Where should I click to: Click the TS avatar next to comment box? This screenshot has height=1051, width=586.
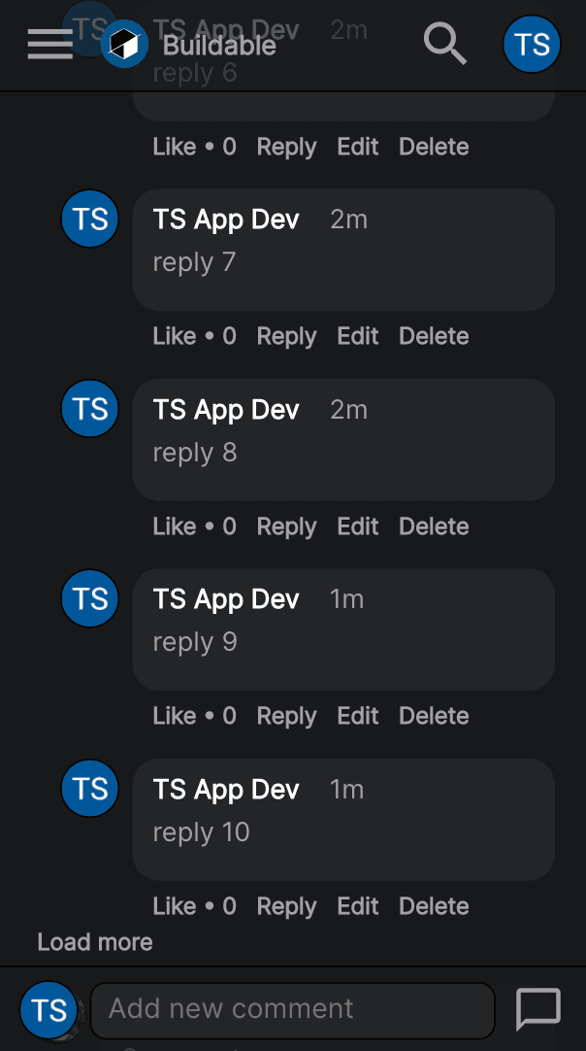pos(49,1010)
